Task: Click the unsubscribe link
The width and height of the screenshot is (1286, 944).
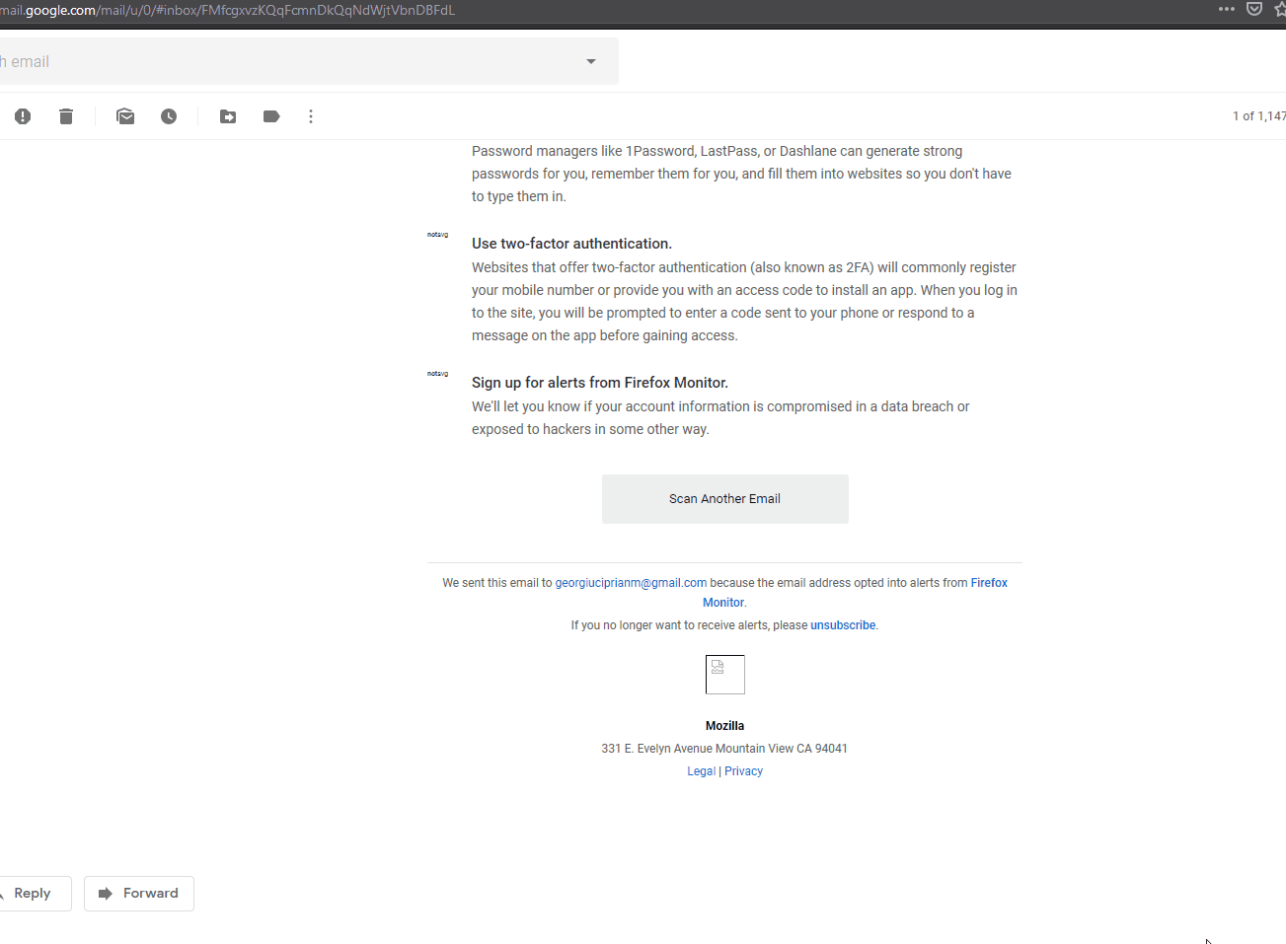Action: coord(843,625)
